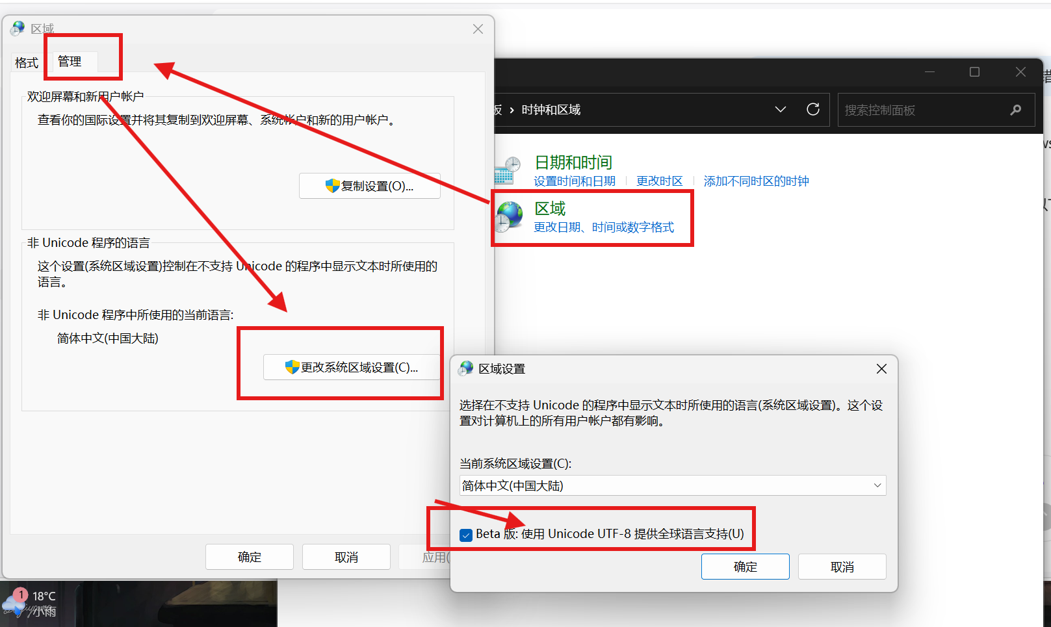Open the taskbar weather widget 18°C
1051x627 pixels.
(x=30, y=604)
